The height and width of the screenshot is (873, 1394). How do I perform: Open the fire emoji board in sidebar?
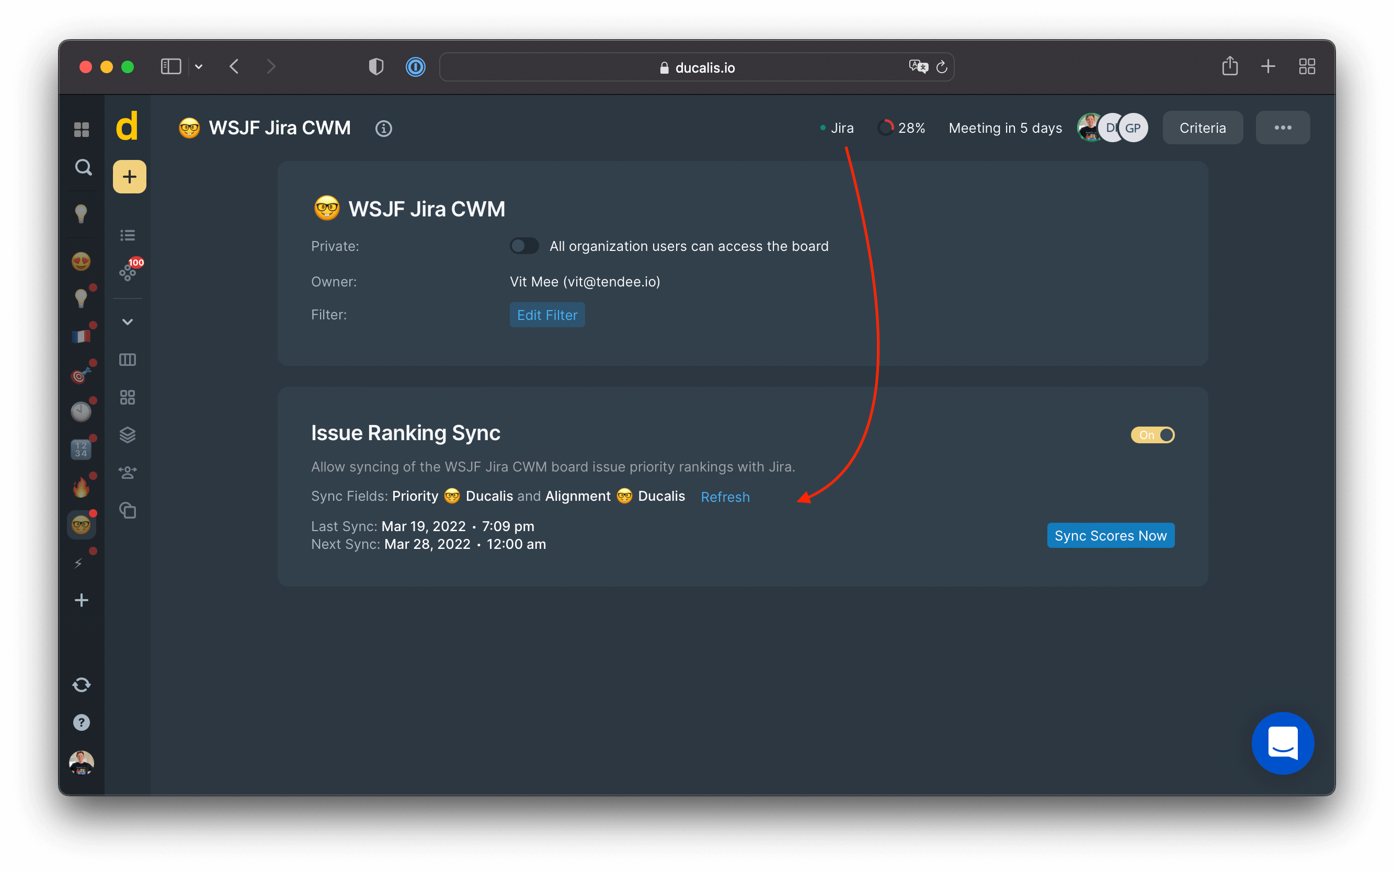coord(81,487)
